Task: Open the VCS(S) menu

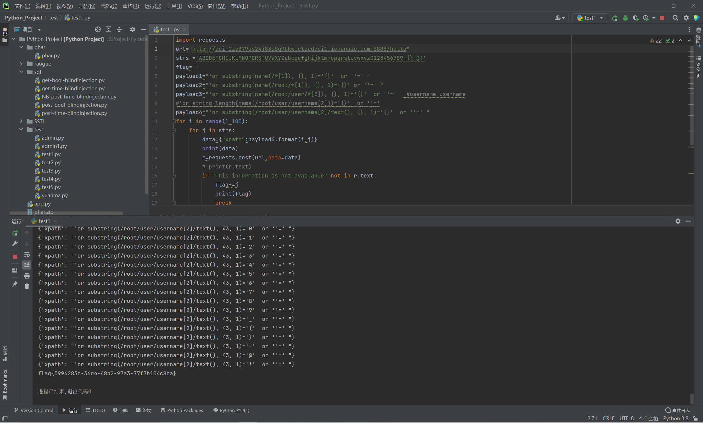Action: 195,6
